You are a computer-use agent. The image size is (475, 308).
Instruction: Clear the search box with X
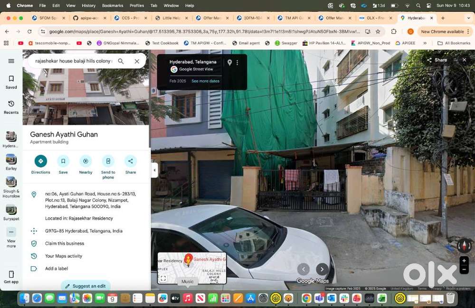137,61
